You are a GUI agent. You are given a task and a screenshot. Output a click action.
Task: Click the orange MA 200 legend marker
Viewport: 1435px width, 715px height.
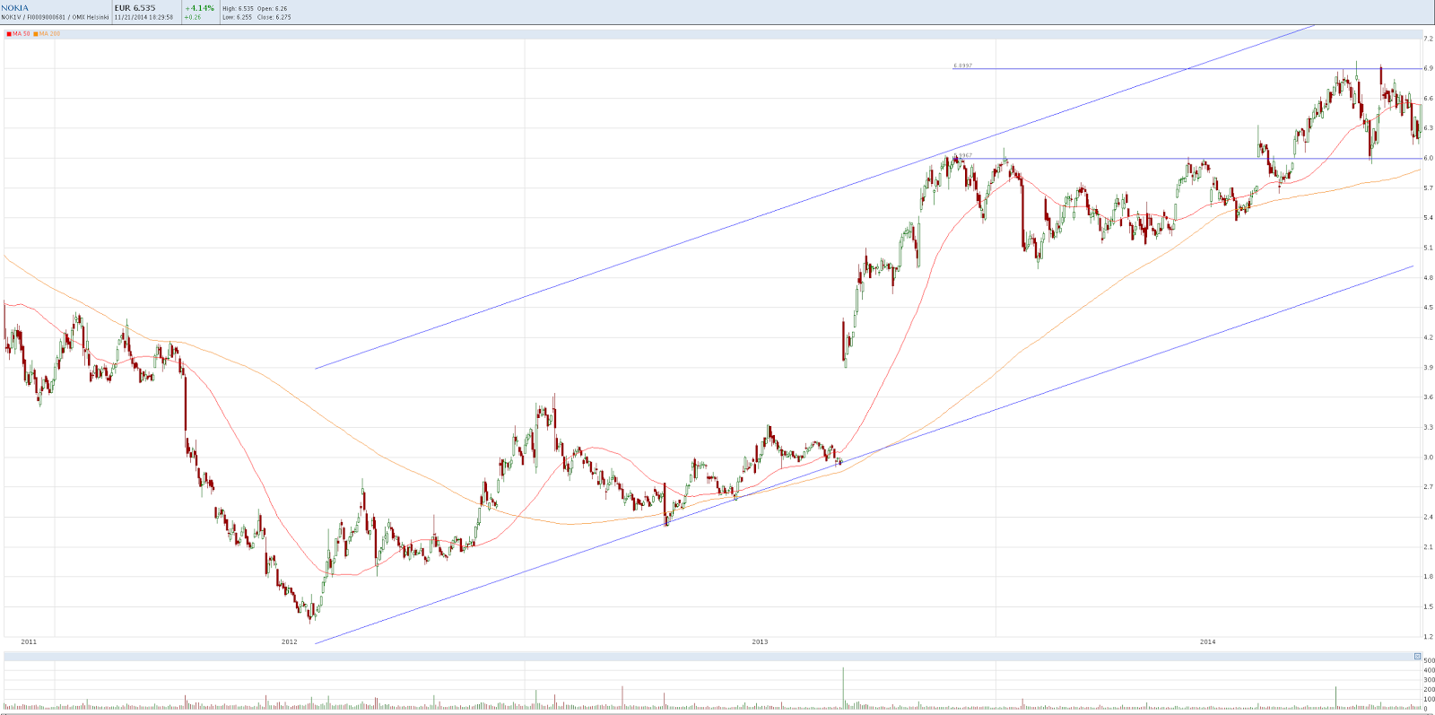[36, 34]
